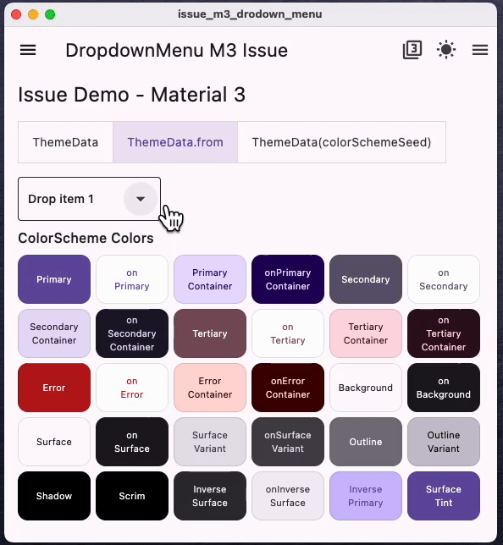The width and height of the screenshot is (503, 545).
Task: Click the on Secondary Container swatch
Action: 132,333
